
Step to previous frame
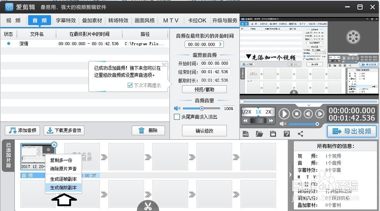(308, 114)
